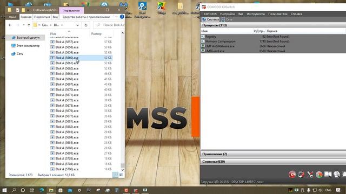Select Сеть in Explorer navigation pane

click(x=17, y=54)
